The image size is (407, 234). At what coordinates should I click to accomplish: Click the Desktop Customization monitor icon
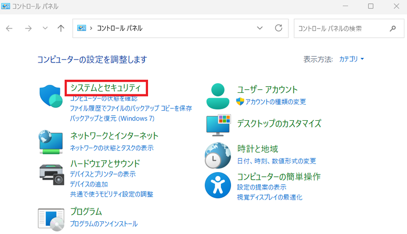(x=218, y=125)
